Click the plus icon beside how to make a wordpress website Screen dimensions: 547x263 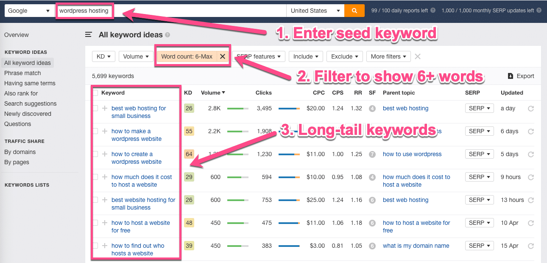click(104, 131)
